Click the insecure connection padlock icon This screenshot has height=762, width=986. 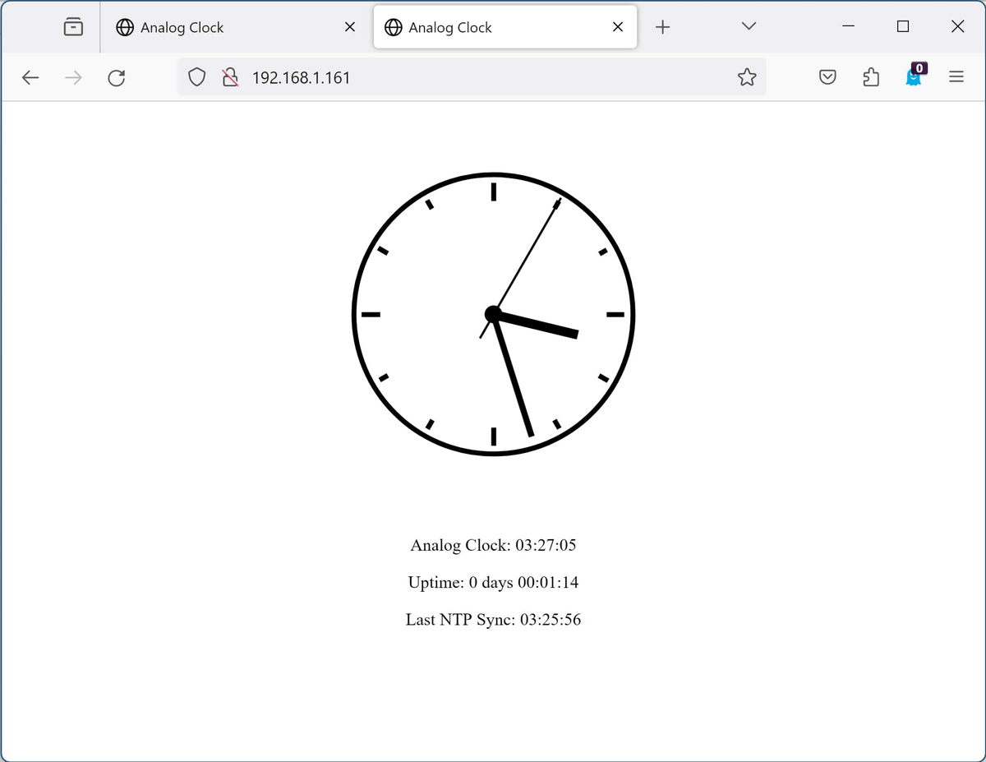pyautogui.click(x=230, y=78)
